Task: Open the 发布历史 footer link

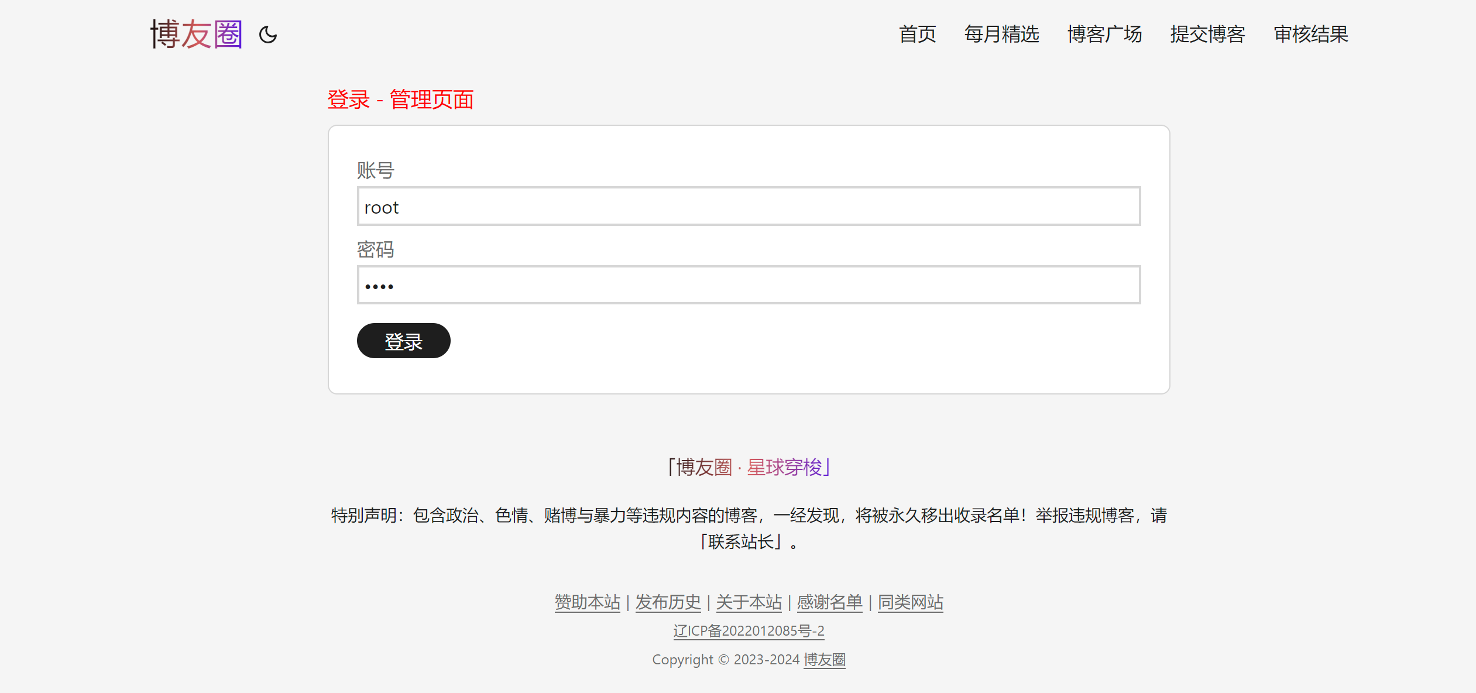Action: (x=668, y=602)
